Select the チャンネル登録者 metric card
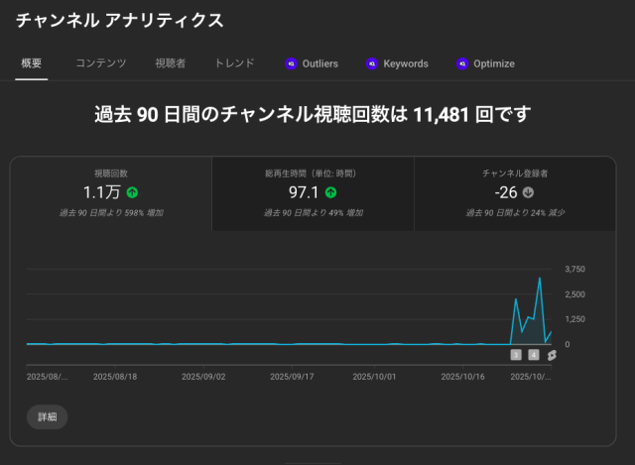The width and height of the screenshot is (635, 465). point(514,193)
